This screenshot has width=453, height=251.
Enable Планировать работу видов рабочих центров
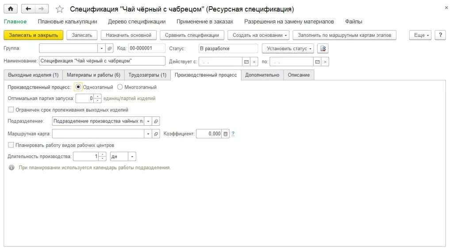pyautogui.click(x=11, y=145)
